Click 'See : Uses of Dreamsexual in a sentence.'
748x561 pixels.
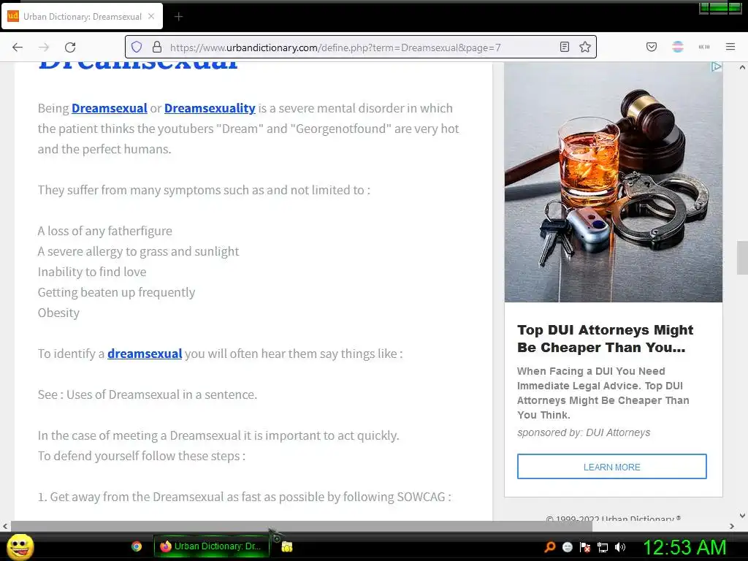pyautogui.click(x=148, y=394)
